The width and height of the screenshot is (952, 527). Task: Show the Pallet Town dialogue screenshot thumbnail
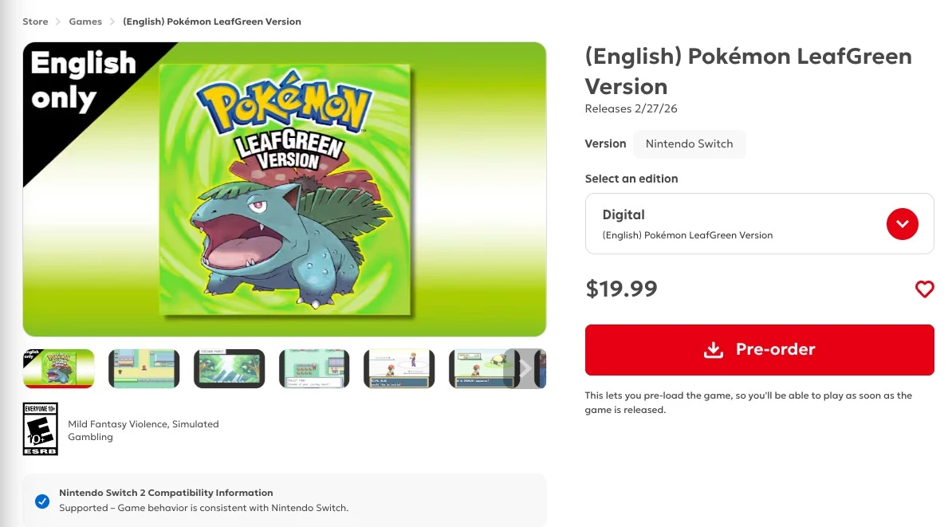pos(314,368)
